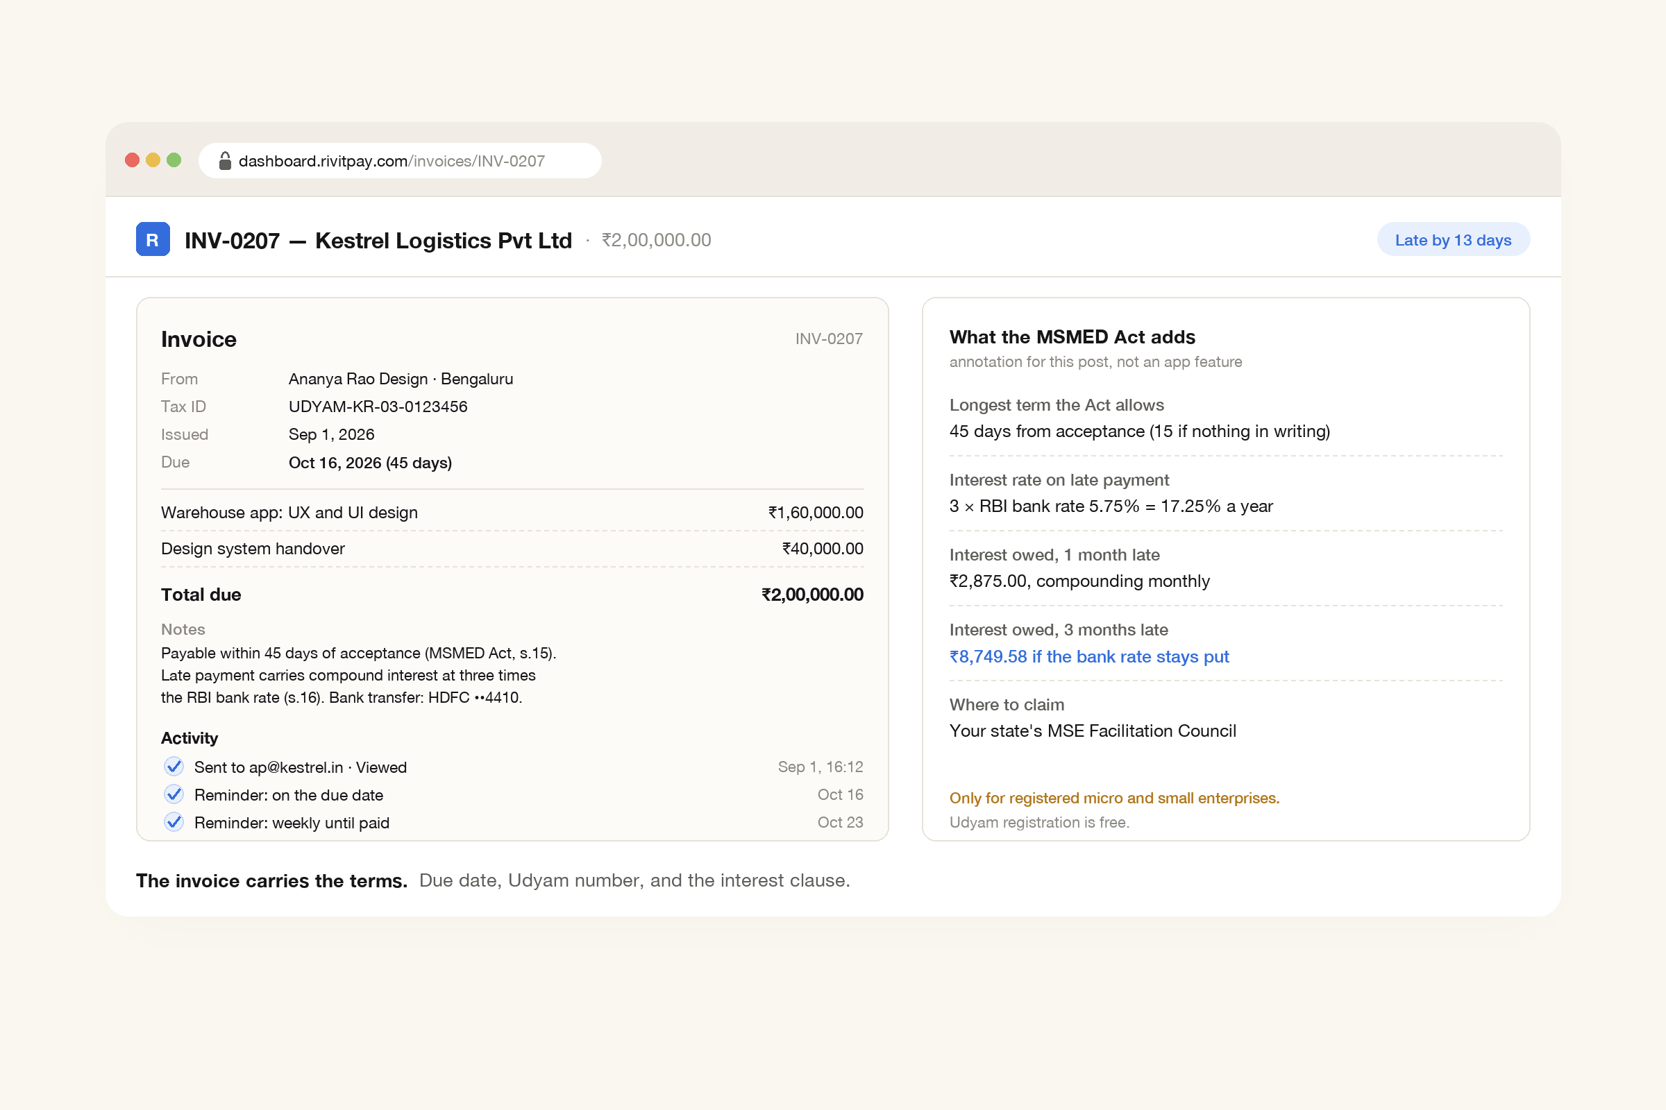Click timestamp 'Sep 1, 16:12'
Image resolution: width=1666 pixels, height=1110 pixels.
click(821, 767)
